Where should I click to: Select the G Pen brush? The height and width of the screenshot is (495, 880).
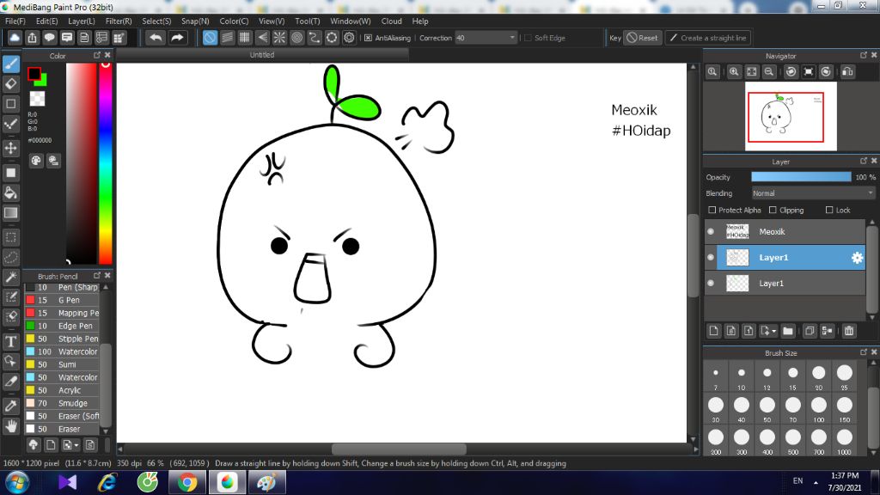click(x=62, y=300)
